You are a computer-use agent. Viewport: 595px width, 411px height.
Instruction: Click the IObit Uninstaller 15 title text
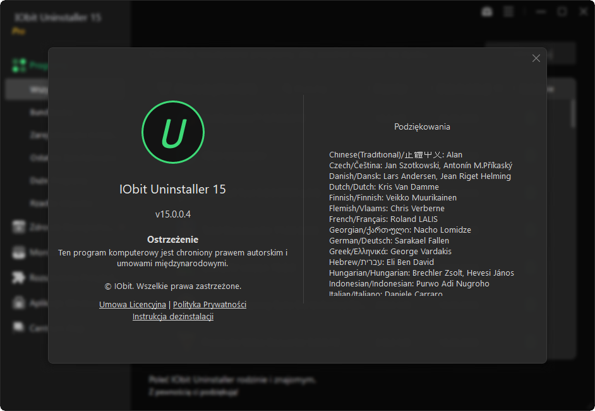[172, 189]
